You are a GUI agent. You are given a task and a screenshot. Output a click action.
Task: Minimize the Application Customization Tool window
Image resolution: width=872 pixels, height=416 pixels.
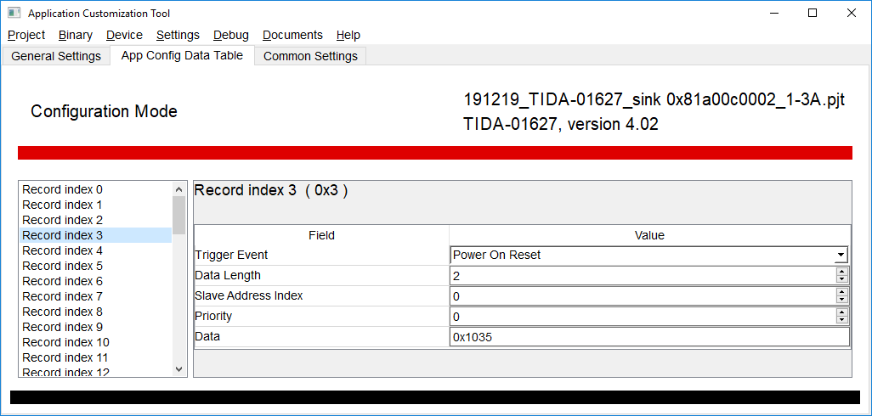[x=773, y=14]
